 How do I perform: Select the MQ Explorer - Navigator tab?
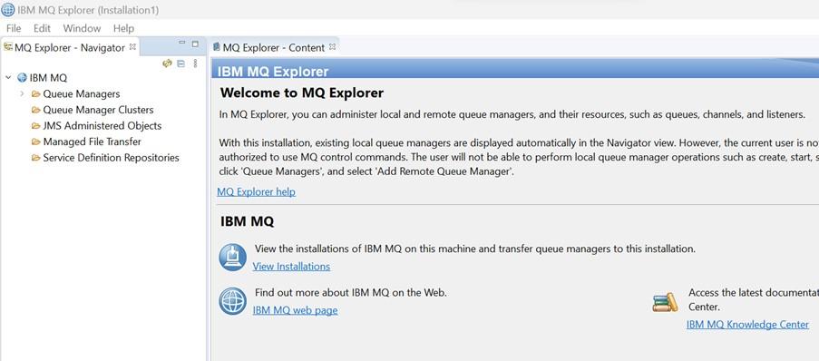click(x=70, y=47)
